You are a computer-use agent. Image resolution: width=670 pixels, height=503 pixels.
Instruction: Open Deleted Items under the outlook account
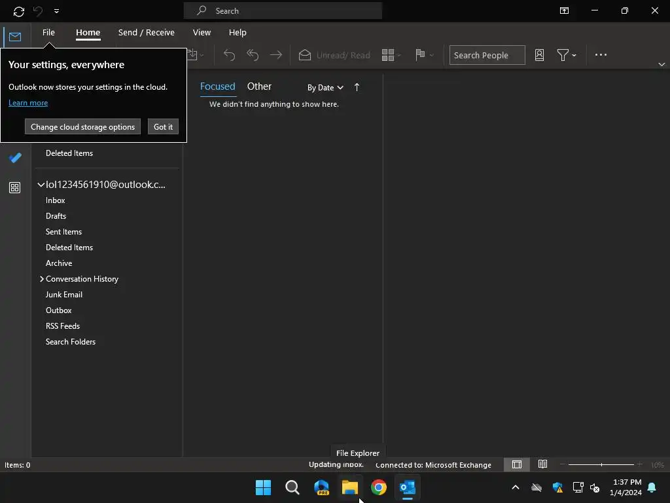(69, 248)
